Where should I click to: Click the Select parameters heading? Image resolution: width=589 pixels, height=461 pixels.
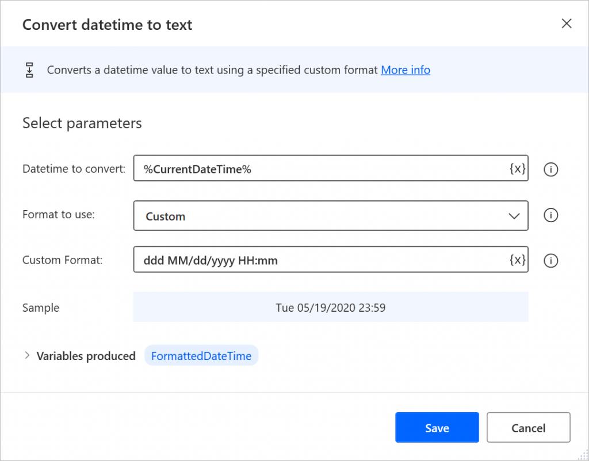[x=82, y=123]
